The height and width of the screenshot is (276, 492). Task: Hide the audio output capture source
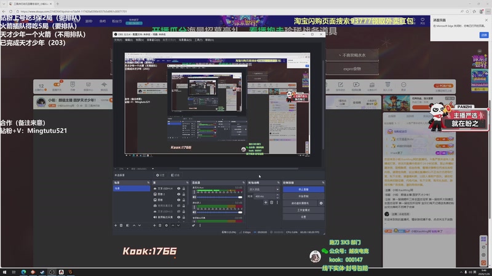(178, 217)
